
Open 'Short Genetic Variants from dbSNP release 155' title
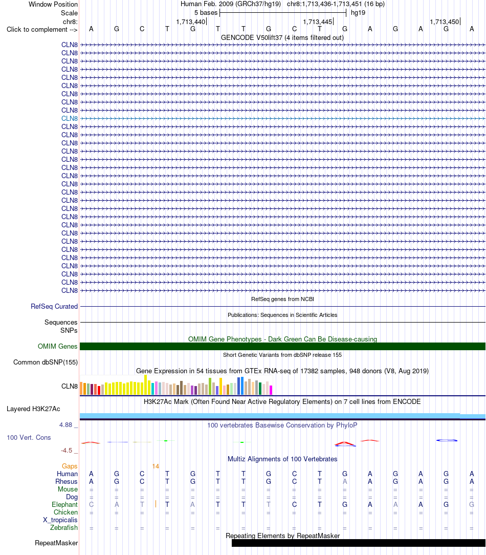point(282,355)
